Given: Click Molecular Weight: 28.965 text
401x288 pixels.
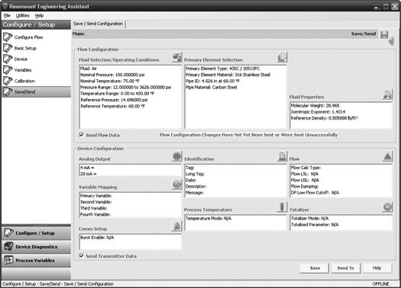Looking at the screenshot, I should (x=315, y=106).
